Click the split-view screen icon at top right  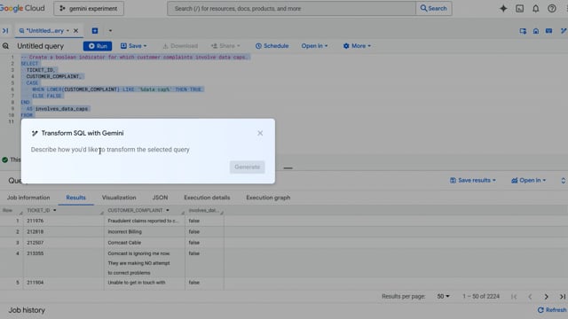(x=523, y=31)
